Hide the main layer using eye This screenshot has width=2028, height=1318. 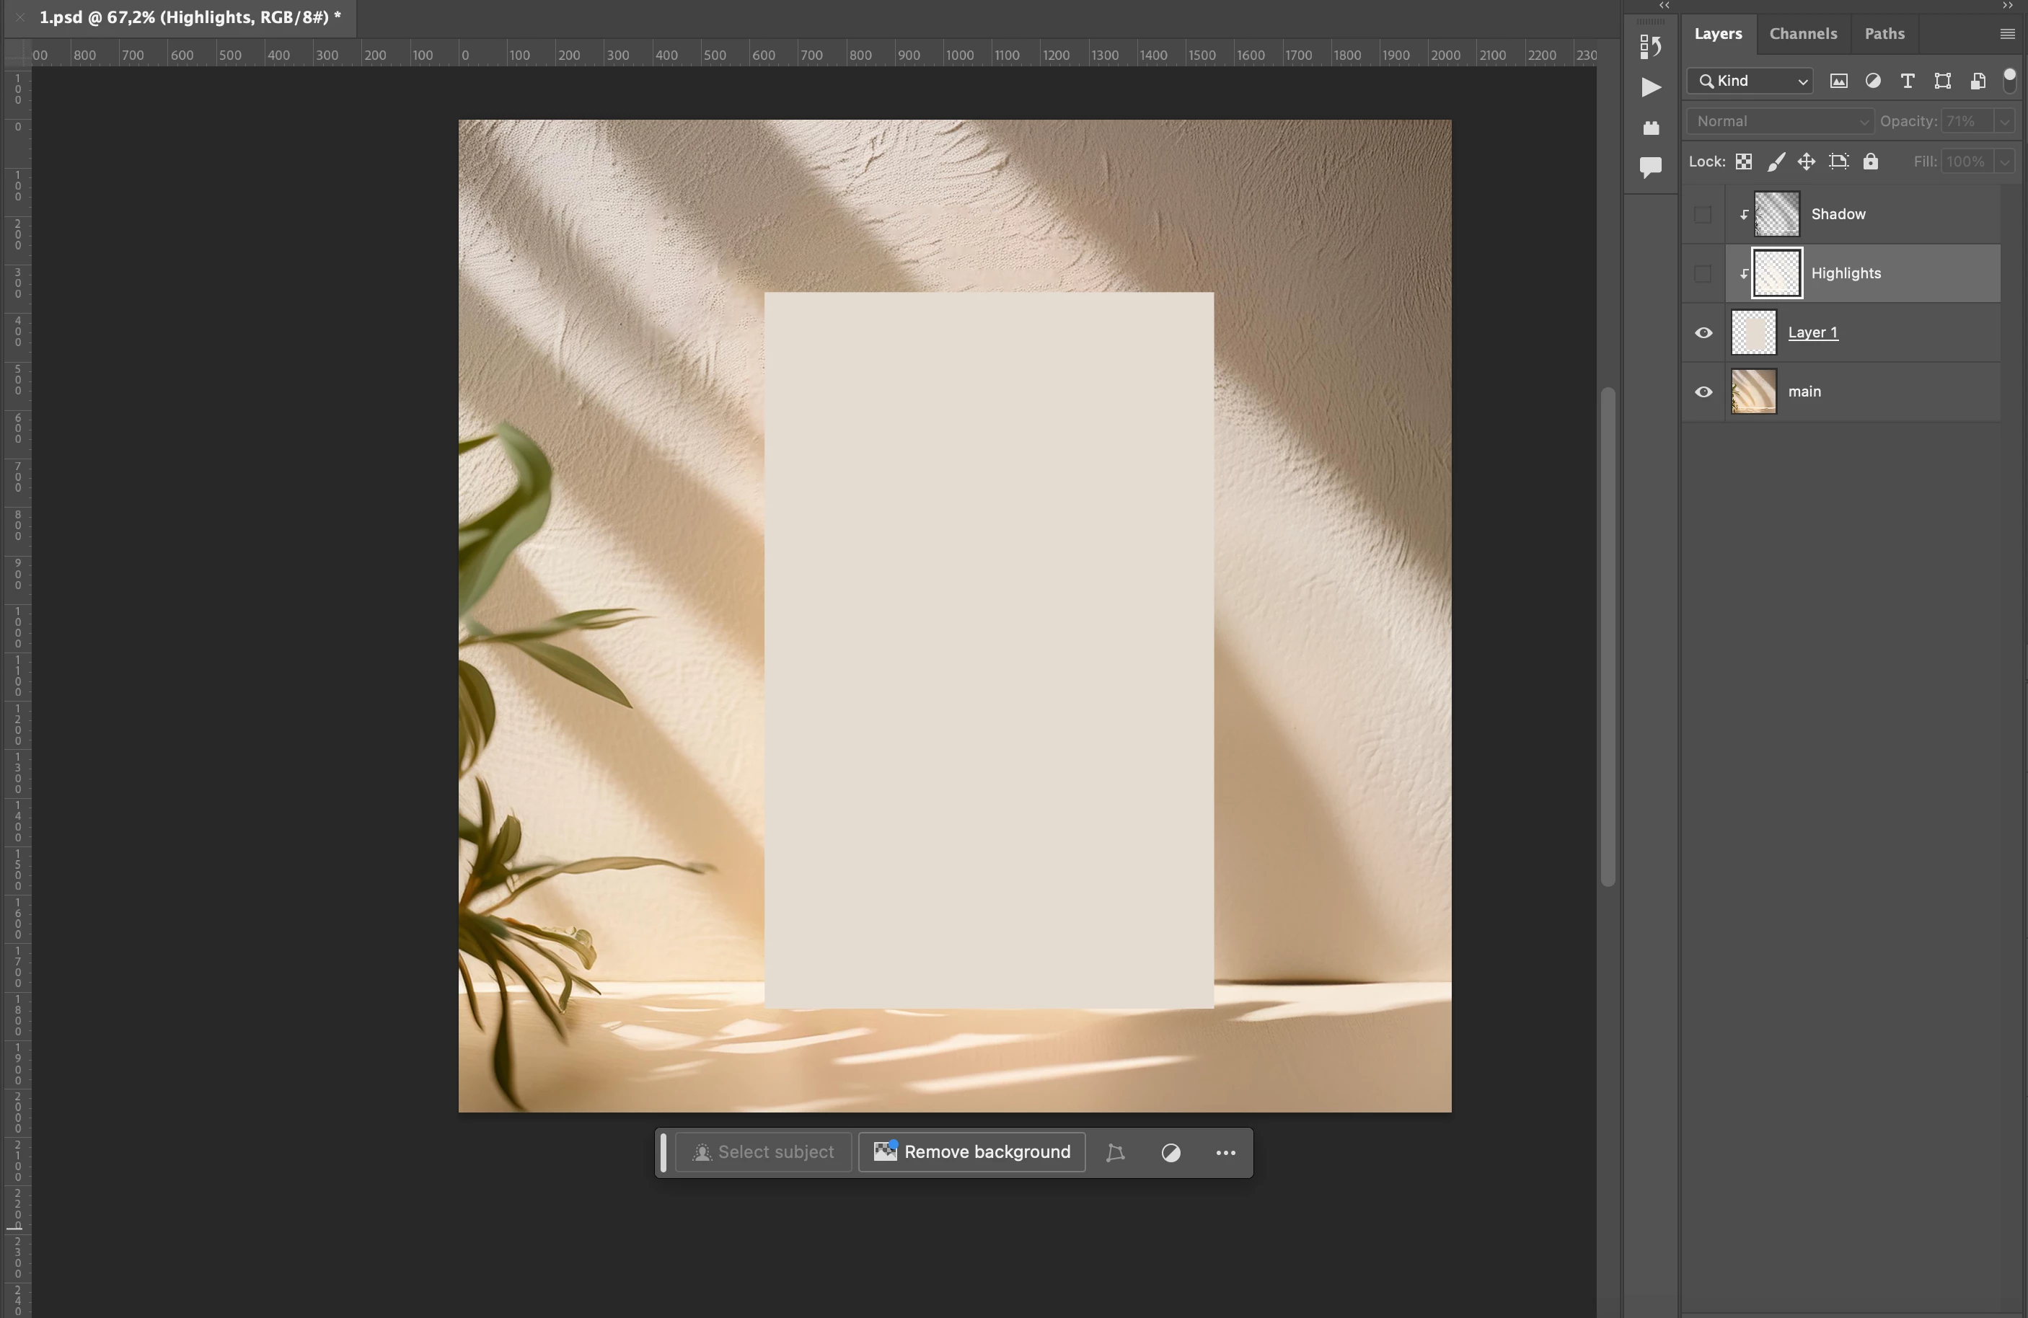click(x=1703, y=392)
